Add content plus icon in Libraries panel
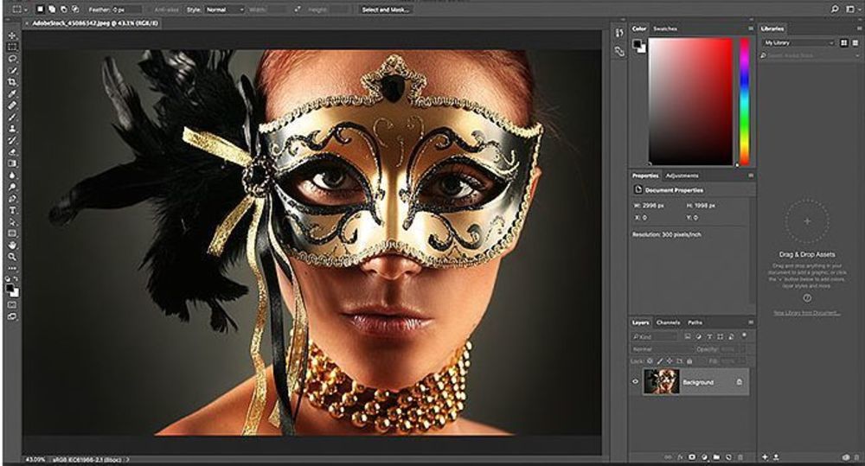 point(765,457)
